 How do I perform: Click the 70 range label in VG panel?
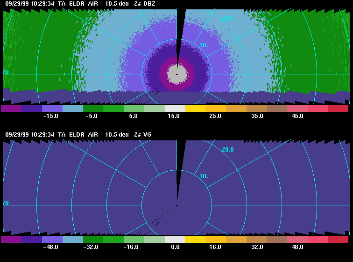click(6, 203)
